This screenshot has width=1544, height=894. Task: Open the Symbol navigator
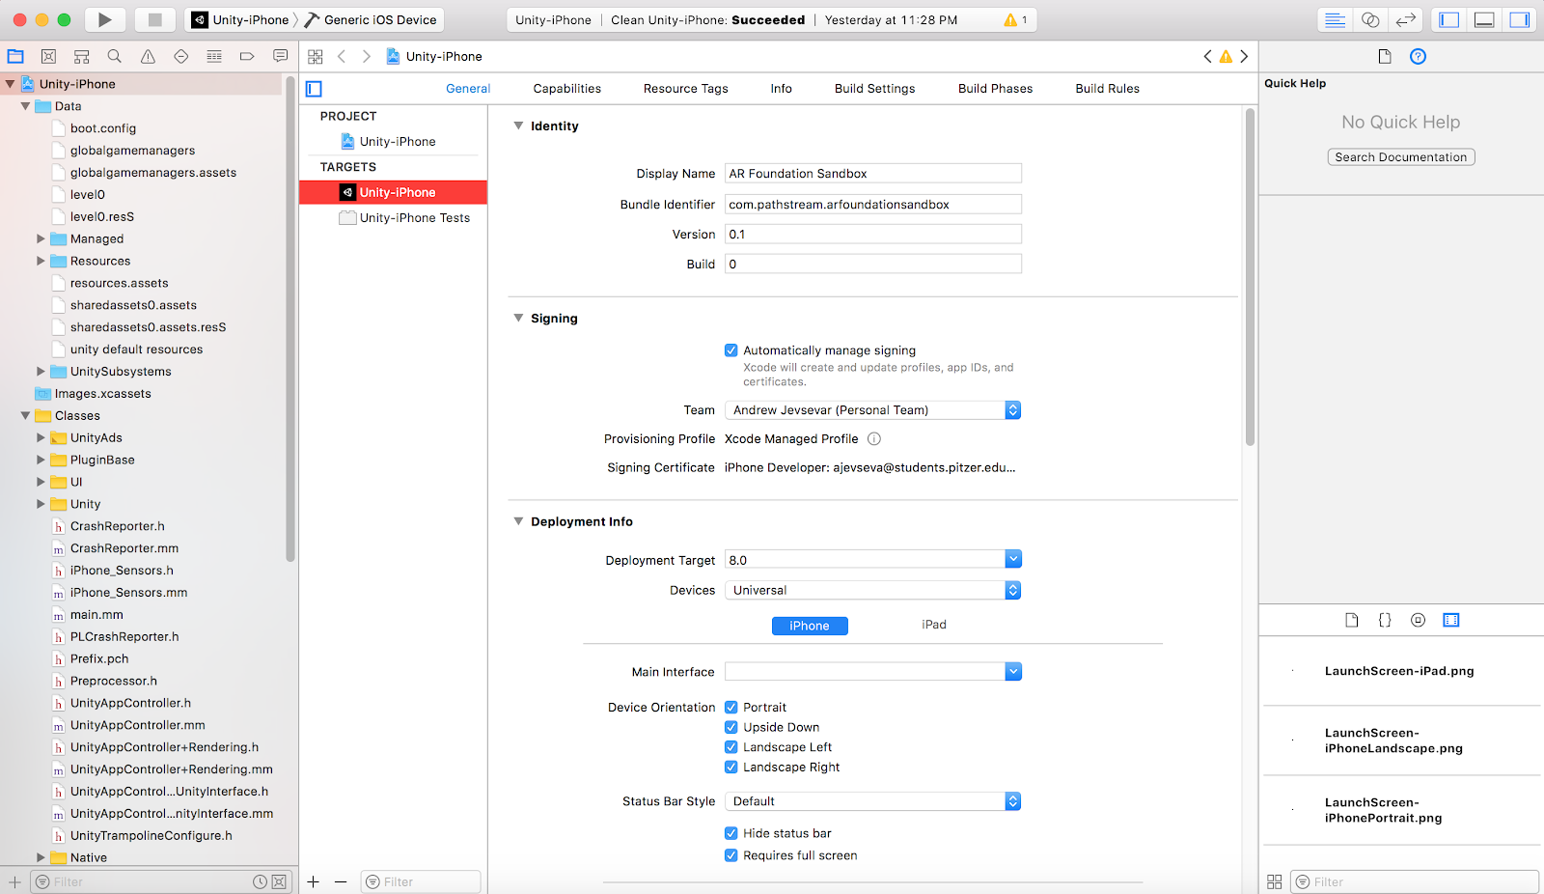pyautogui.click(x=82, y=57)
